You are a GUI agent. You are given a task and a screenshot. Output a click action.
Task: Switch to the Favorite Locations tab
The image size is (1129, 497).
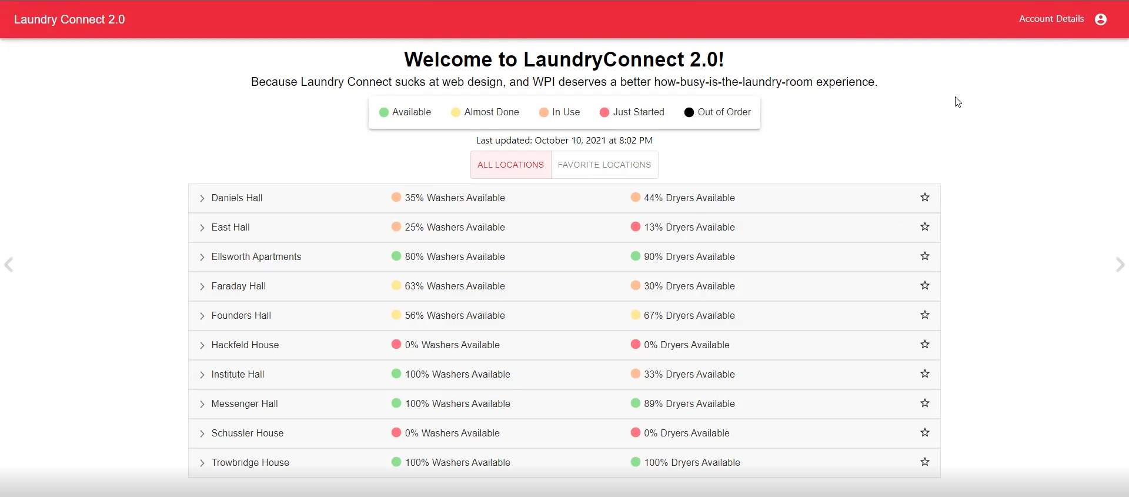click(604, 165)
